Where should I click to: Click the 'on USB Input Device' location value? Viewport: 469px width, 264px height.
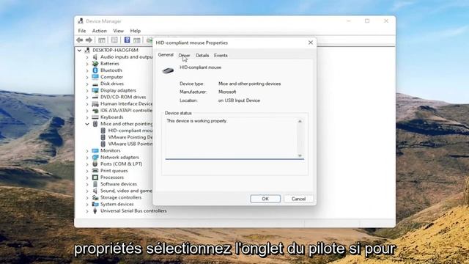(239, 100)
